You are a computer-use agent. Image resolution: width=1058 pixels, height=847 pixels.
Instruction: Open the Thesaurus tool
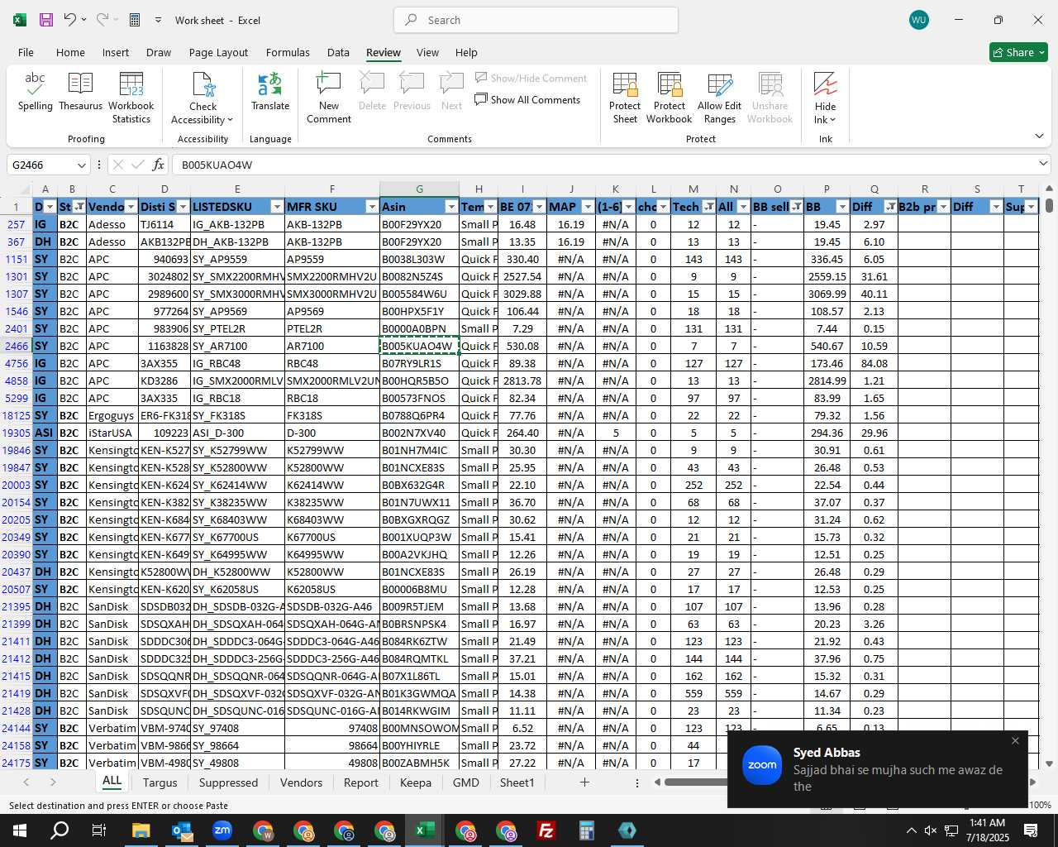point(80,92)
